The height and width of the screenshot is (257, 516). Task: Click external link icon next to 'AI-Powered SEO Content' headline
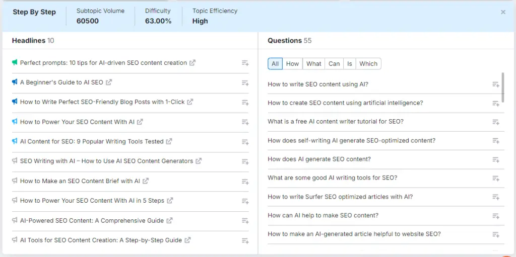[x=170, y=220]
